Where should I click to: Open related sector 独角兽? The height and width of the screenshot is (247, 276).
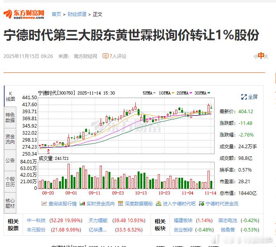coord(228,230)
